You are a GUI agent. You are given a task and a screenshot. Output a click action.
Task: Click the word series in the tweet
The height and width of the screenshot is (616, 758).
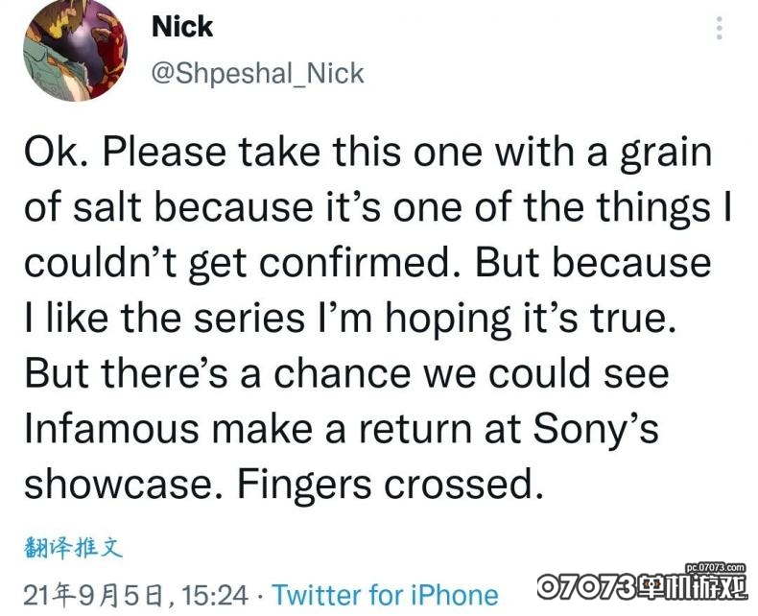[x=249, y=320]
